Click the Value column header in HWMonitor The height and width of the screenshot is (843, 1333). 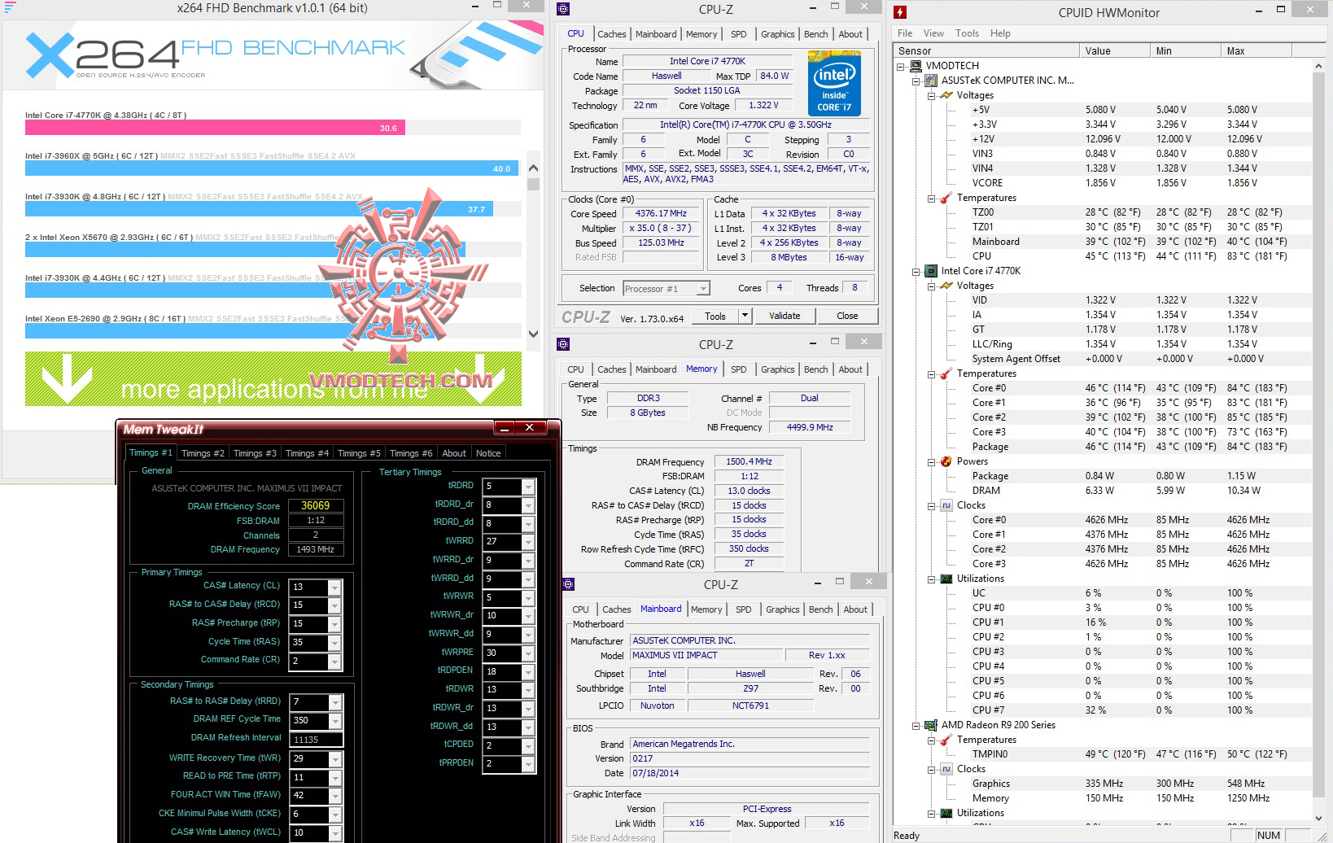(x=1115, y=50)
